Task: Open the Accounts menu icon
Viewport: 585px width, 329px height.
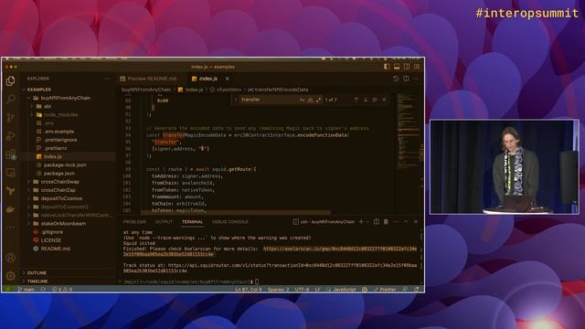Action: coord(10,258)
